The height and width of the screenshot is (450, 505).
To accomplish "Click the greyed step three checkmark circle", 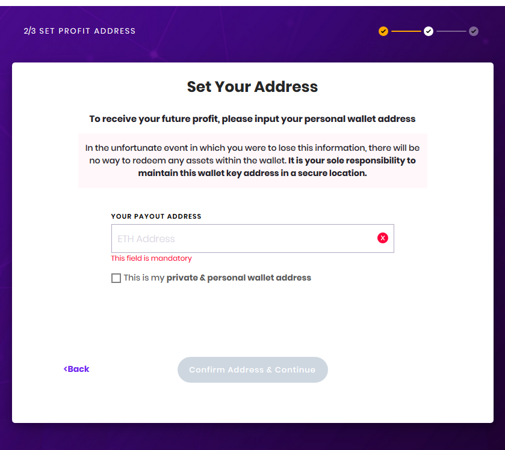I will coord(474,31).
